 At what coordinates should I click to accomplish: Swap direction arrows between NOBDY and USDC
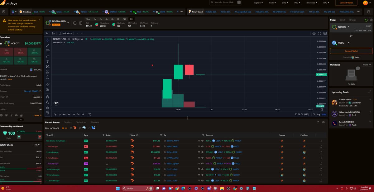351,36
